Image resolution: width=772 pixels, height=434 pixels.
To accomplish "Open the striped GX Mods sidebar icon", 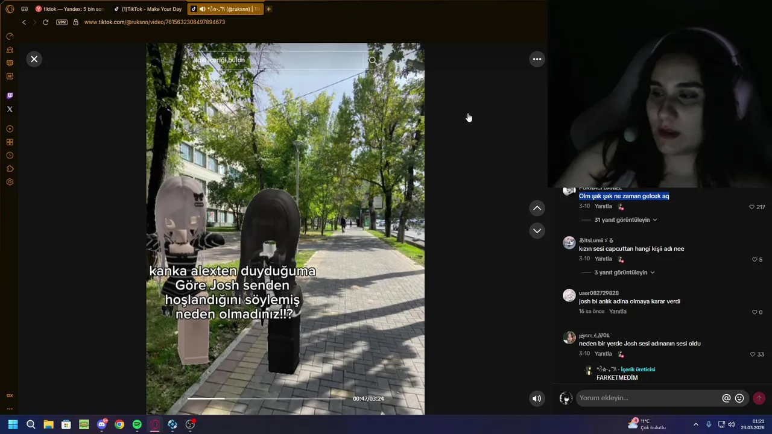I will coord(10,63).
